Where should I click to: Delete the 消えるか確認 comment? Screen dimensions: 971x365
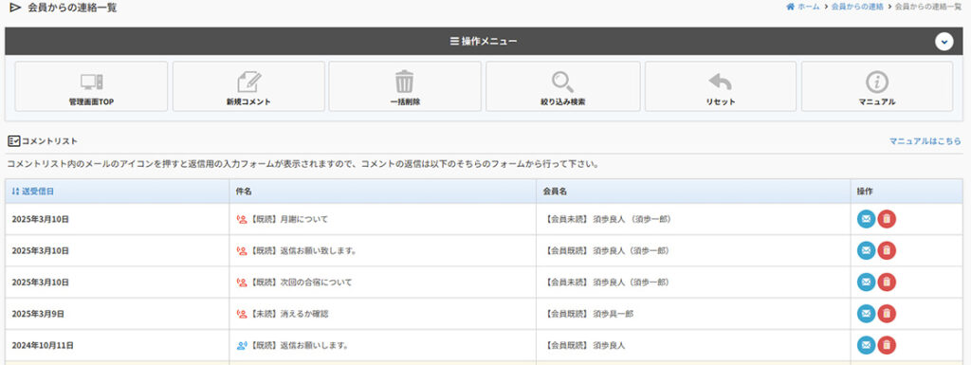pos(887,314)
